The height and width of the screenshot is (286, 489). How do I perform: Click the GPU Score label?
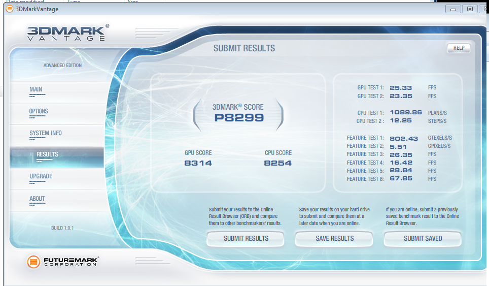click(x=198, y=153)
